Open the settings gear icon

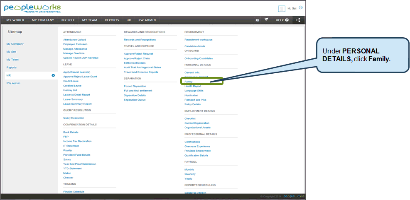[301, 7]
